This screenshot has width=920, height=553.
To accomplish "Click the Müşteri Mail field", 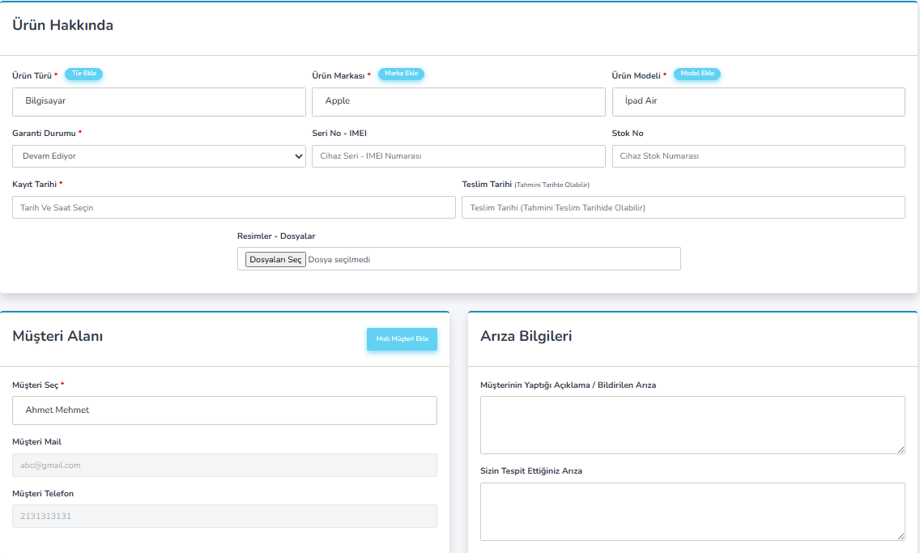I will coord(224,466).
